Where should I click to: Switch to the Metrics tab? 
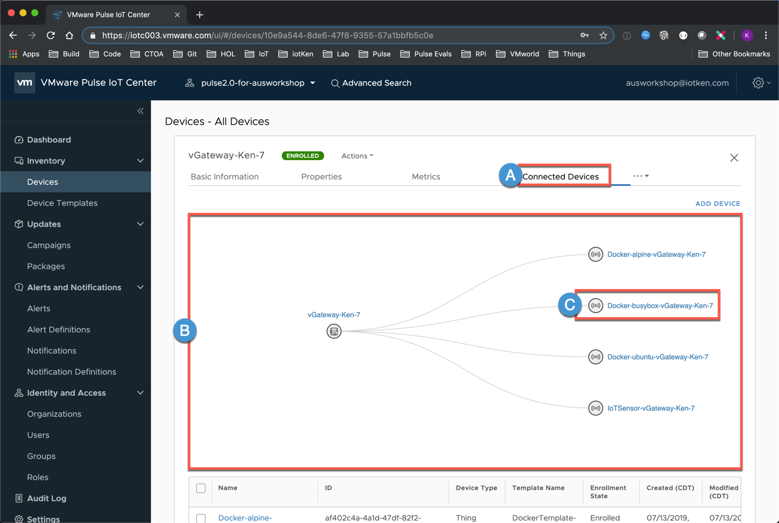(x=426, y=176)
